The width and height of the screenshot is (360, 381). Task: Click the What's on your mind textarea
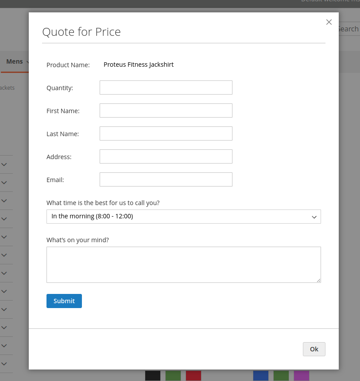[x=183, y=265]
